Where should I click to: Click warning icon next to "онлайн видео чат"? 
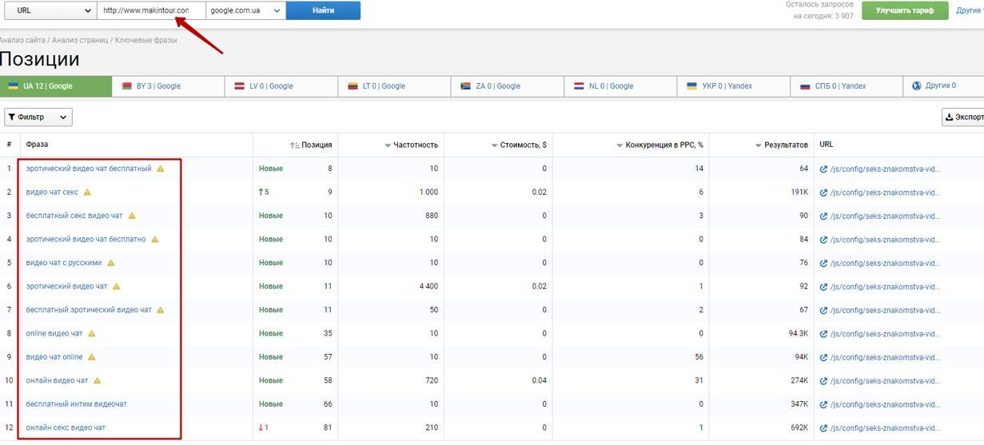97,381
